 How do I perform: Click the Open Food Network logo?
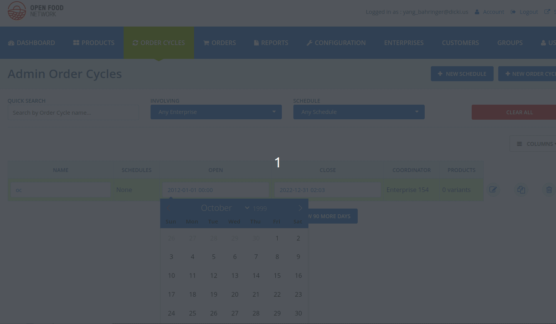[35, 11]
